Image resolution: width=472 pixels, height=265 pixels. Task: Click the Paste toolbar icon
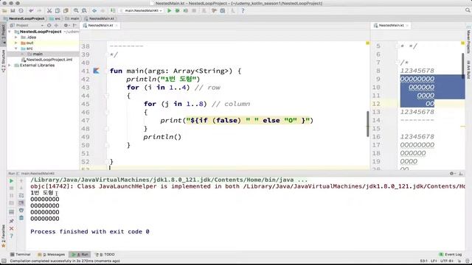pos(66,11)
